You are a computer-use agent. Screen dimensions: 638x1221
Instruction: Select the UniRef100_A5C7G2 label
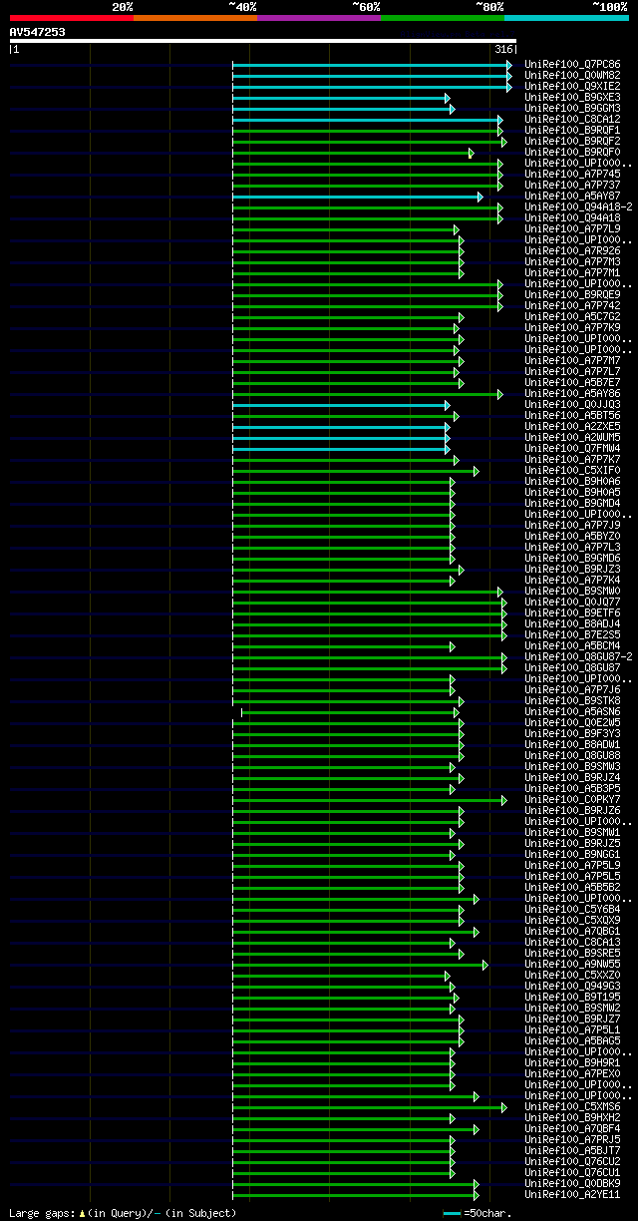coord(572,316)
